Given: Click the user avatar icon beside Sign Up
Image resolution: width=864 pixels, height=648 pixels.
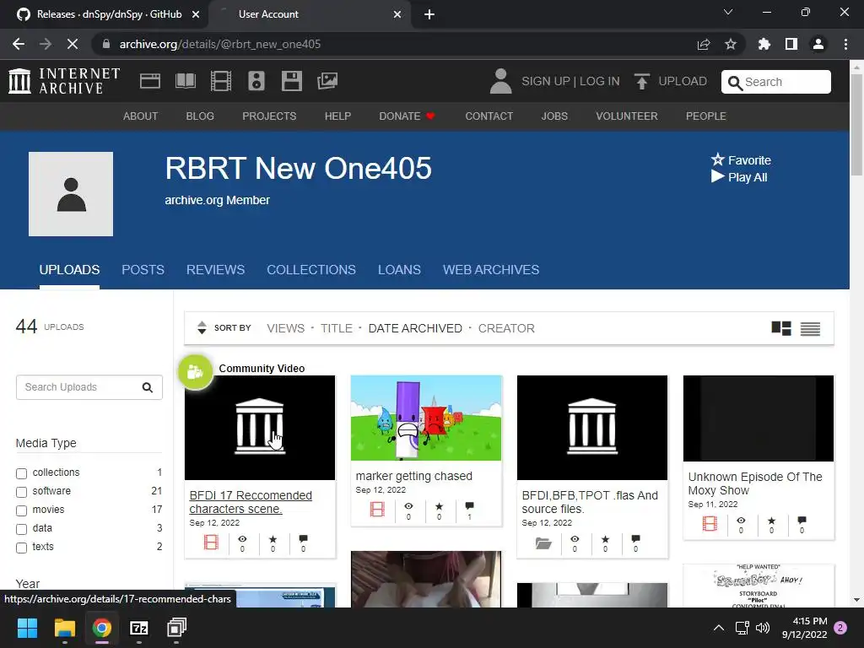Looking at the screenshot, I should pos(501,81).
